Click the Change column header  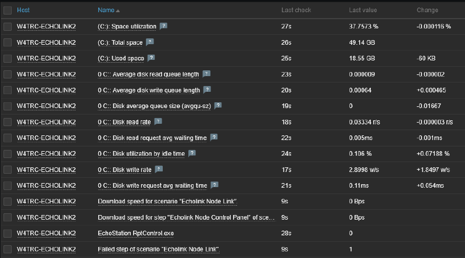tap(427, 10)
